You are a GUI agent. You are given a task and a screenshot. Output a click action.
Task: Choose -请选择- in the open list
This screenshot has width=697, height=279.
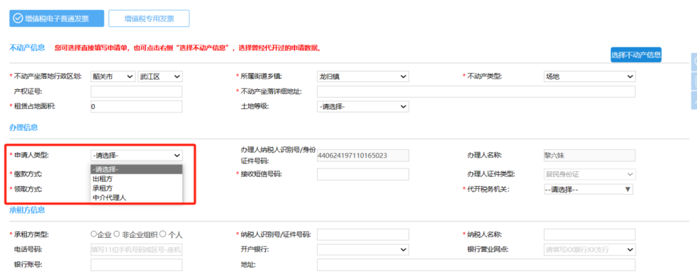136,169
